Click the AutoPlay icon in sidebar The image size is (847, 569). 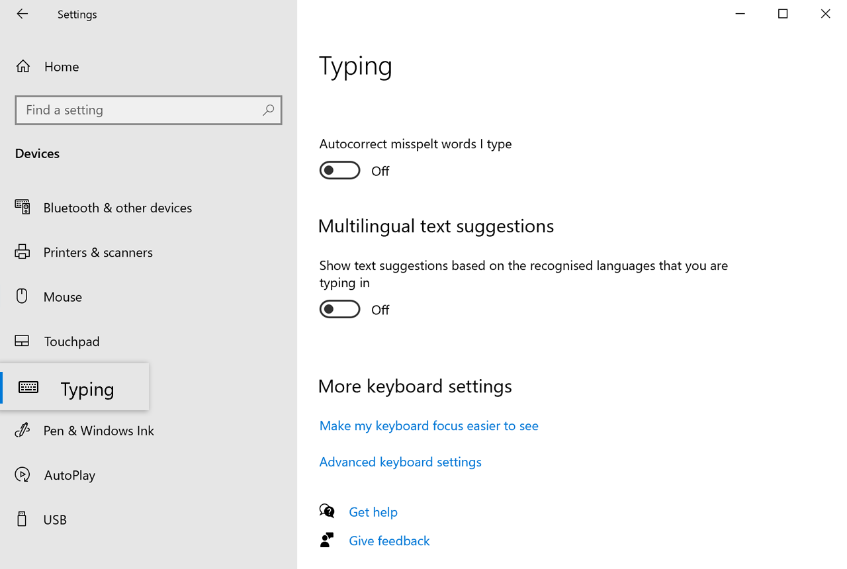[x=22, y=475]
